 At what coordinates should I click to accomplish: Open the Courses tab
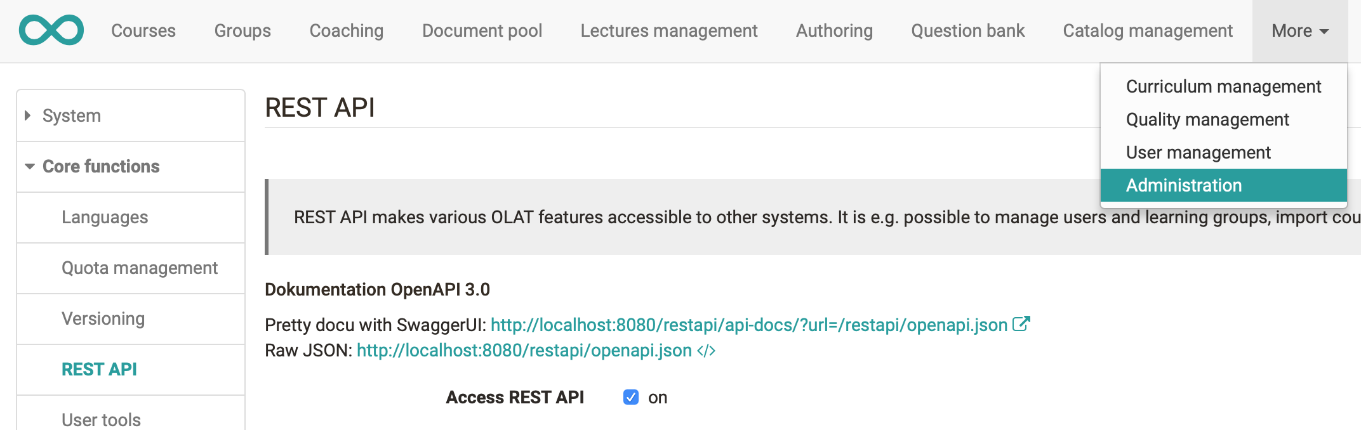[x=143, y=30]
